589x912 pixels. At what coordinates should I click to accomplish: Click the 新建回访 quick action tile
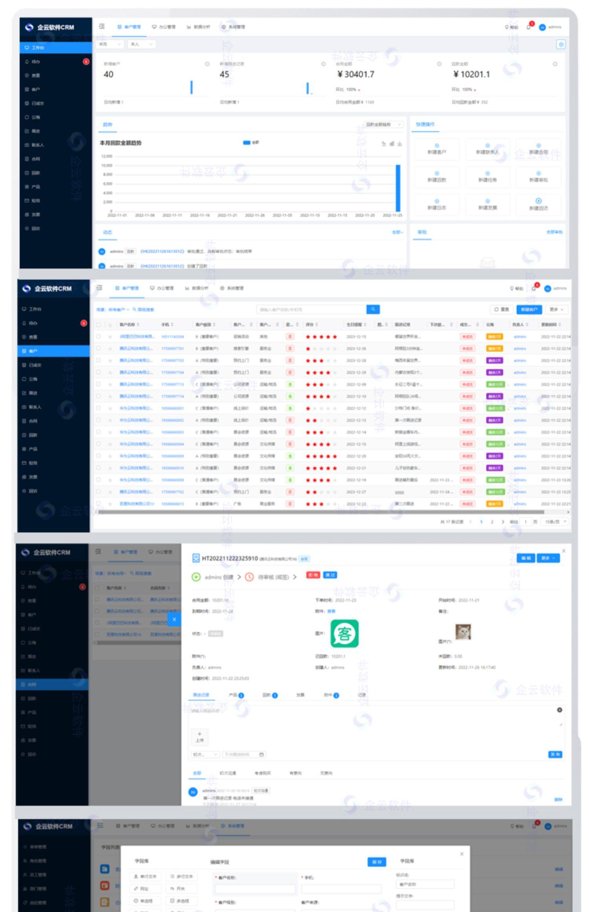538,205
